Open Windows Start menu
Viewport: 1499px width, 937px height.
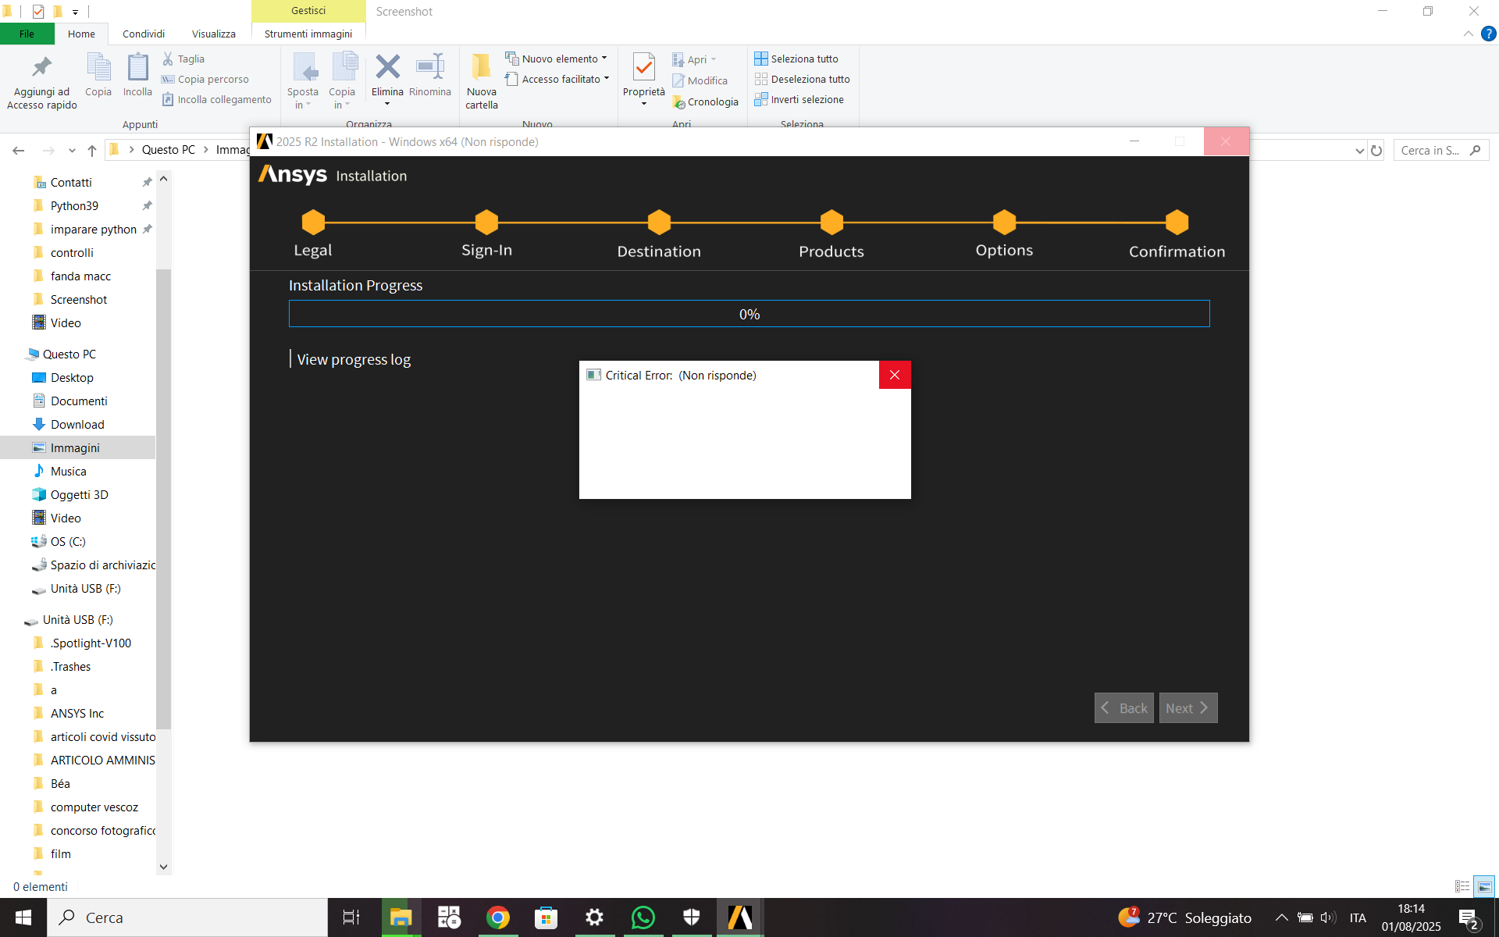point(23,917)
